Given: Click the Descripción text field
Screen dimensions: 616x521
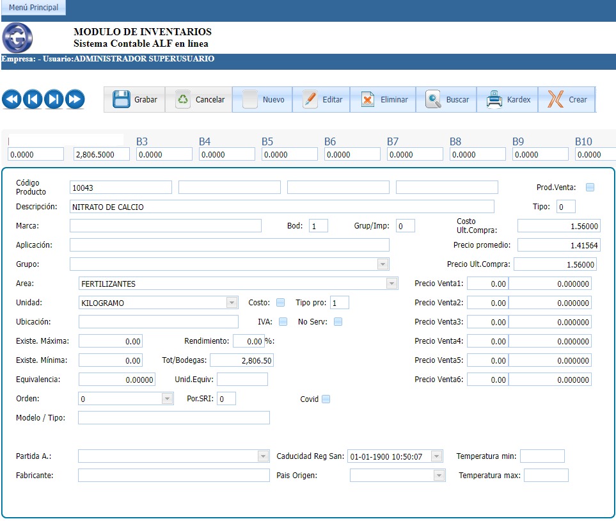Looking at the screenshot, I should 281,207.
